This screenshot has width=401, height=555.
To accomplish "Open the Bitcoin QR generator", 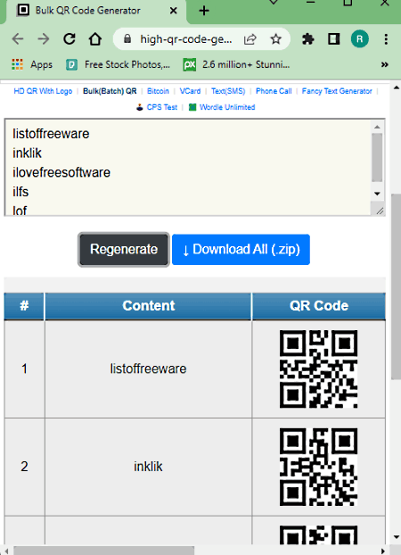I will click(158, 91).
